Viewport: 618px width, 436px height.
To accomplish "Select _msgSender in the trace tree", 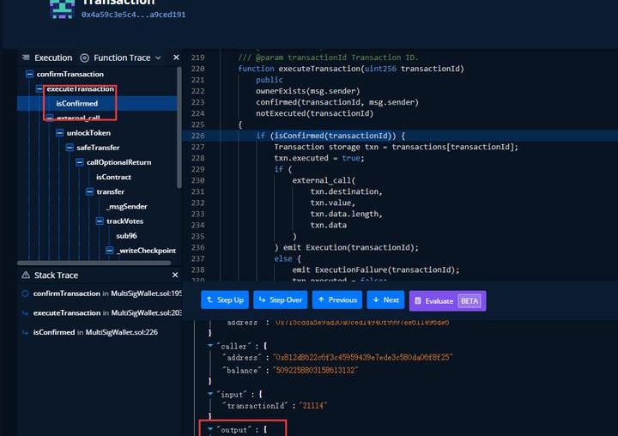I will 126,206.
